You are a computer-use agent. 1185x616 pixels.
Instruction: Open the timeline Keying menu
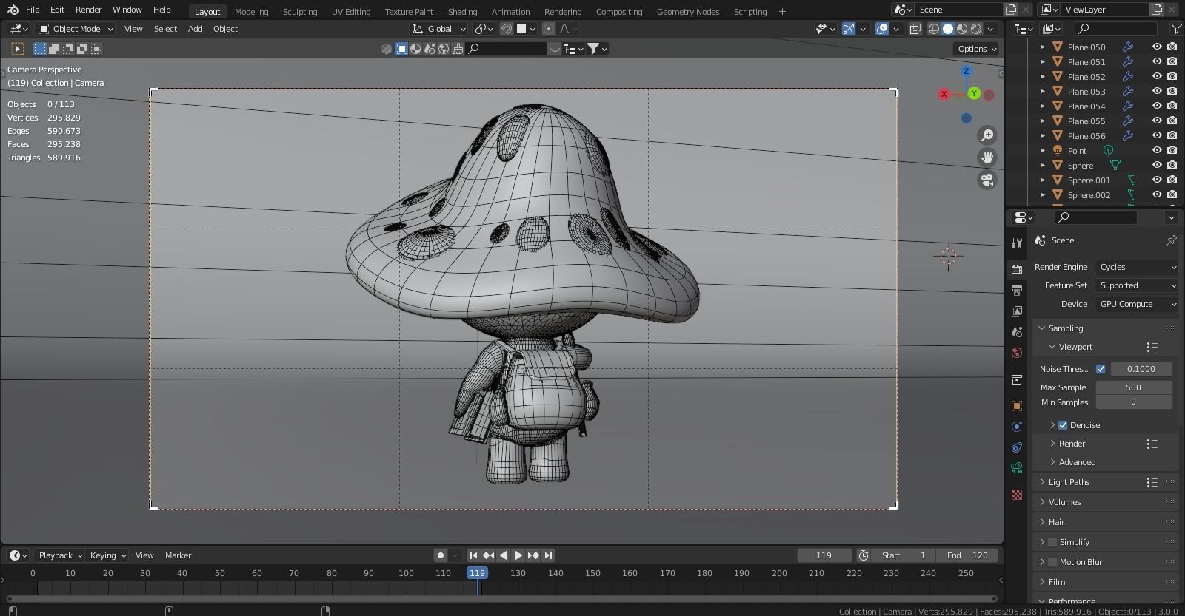coord(107,555)
